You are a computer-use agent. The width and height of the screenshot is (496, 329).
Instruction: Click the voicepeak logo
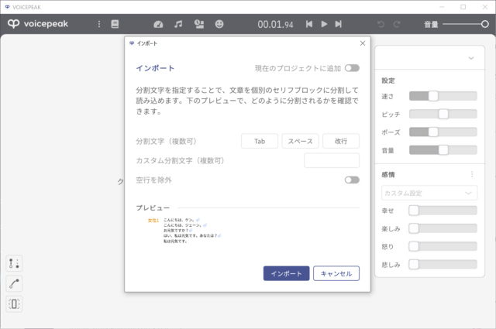[38, 24]
